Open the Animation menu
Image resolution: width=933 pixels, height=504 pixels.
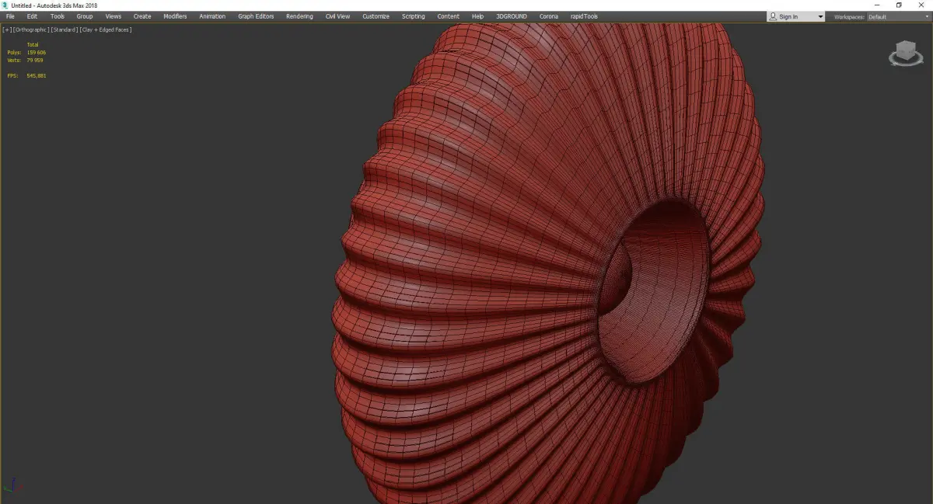coord(212,16)
